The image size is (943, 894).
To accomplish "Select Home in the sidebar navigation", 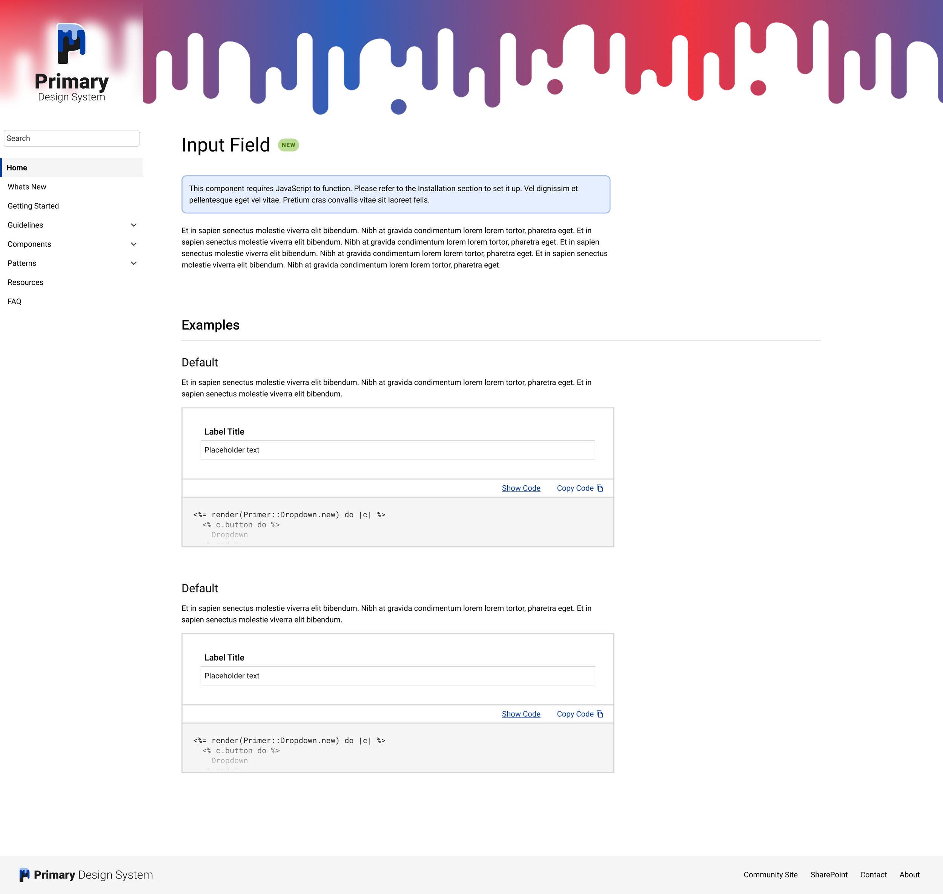I will point(17,168).
